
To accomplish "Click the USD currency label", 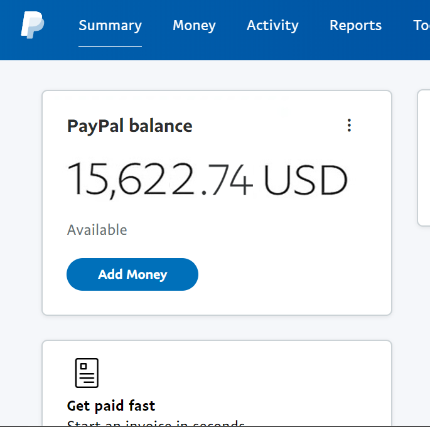I will [305, 180].
